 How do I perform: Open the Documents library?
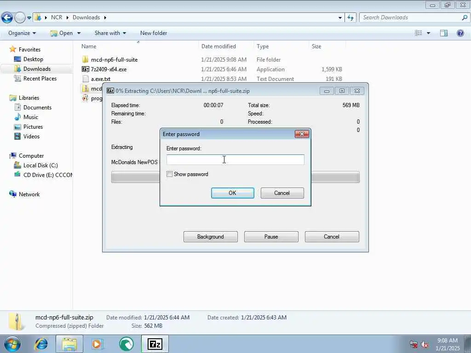[x=37, y=107]
